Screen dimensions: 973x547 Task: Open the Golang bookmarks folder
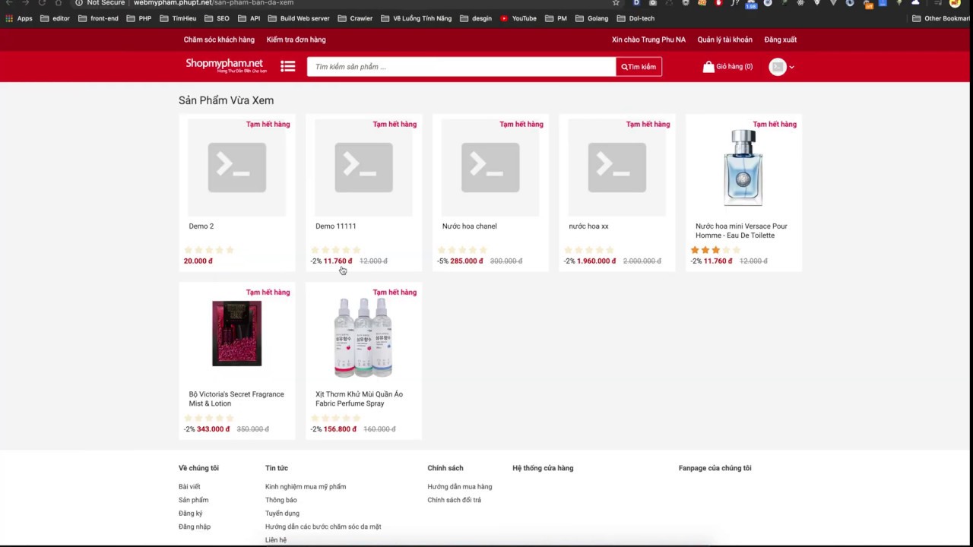click(591, 18)
